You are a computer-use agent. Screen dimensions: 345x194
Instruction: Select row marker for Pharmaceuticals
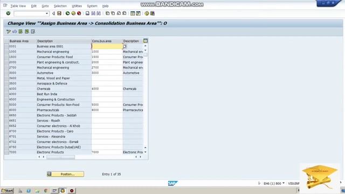point(6,110)
